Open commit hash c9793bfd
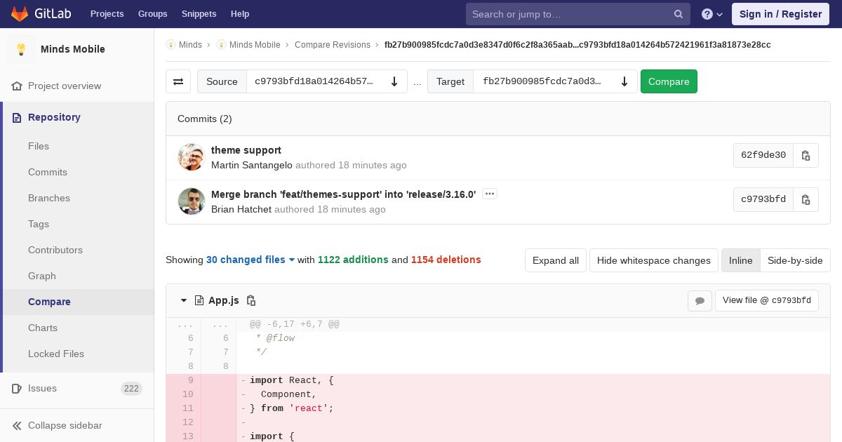 pos(763,199)
